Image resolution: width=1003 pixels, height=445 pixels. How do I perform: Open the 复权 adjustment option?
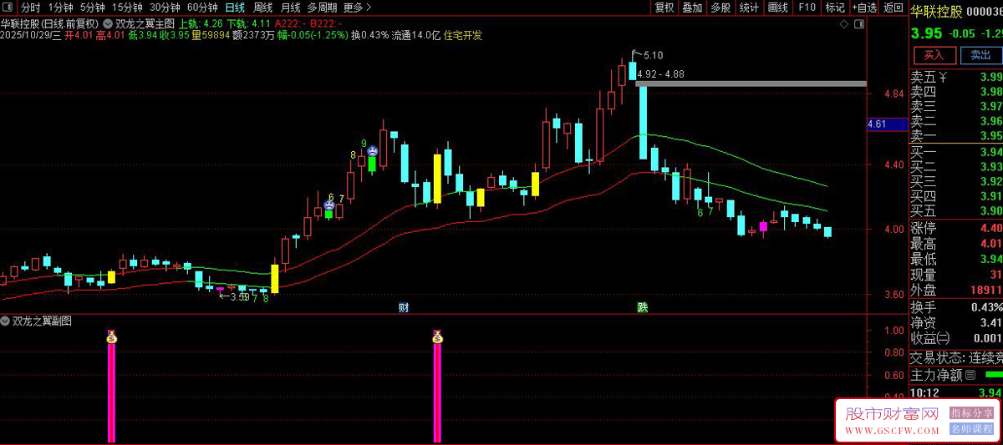[664, 8]
